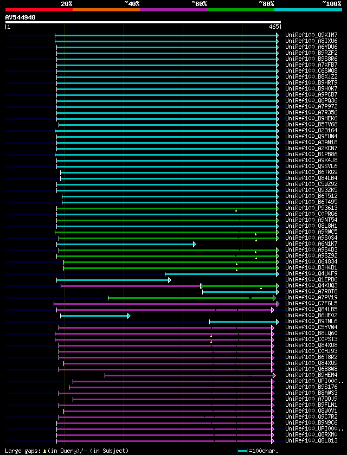Select the label UniRef100_C6SWQ8
The width and height of the screenshot is (347, 455).
point(311,71)
